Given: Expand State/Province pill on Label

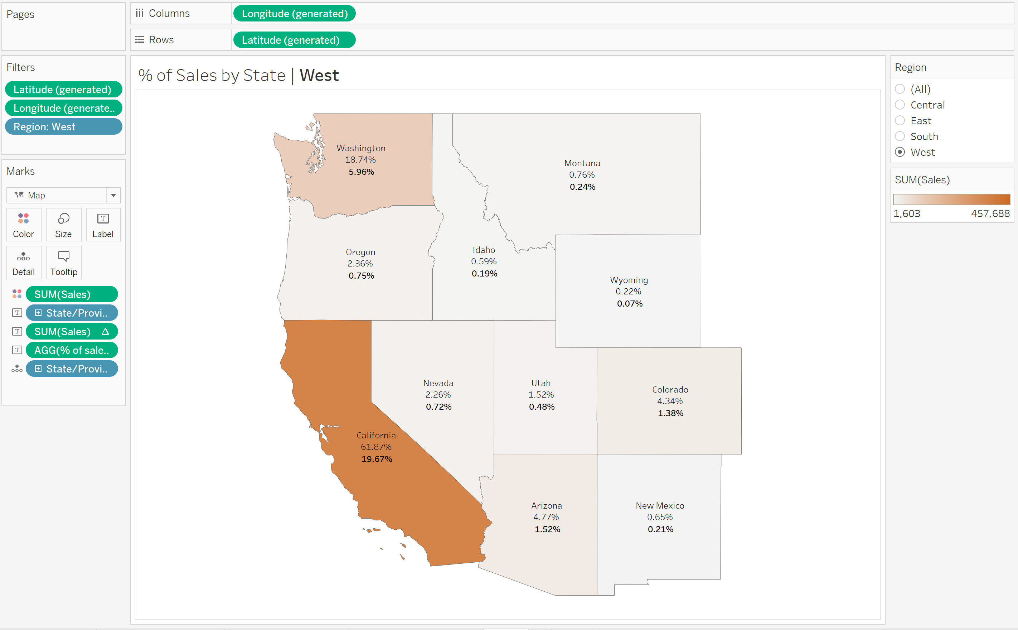Looking at the screenshot, I should (x=38, y=313).
